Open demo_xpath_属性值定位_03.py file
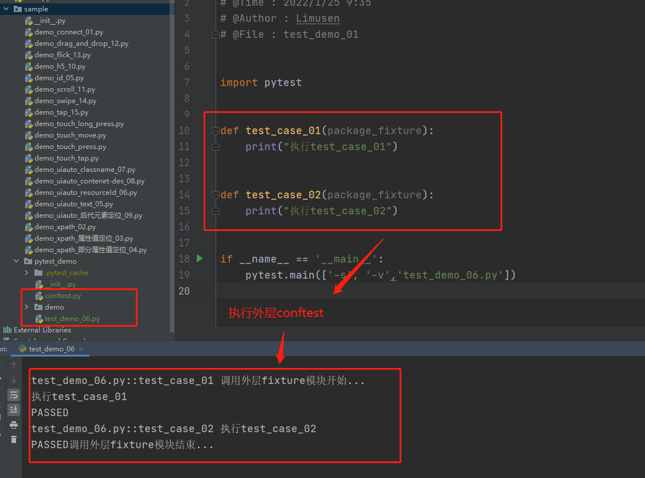 pyautogui.click(x=84, y=238)
